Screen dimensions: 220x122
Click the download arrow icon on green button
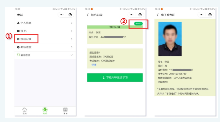pos(103,78)
